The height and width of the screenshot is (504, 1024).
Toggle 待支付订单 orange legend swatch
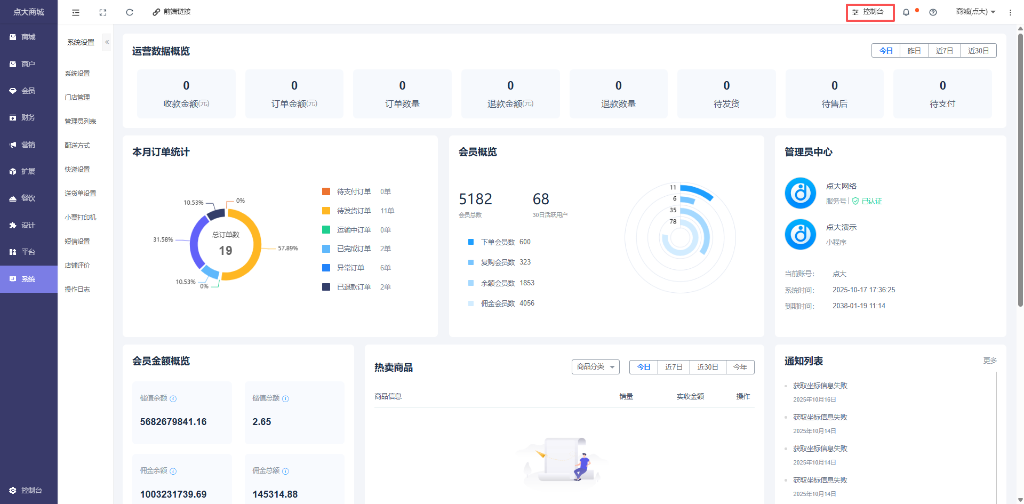coord(326,191)
